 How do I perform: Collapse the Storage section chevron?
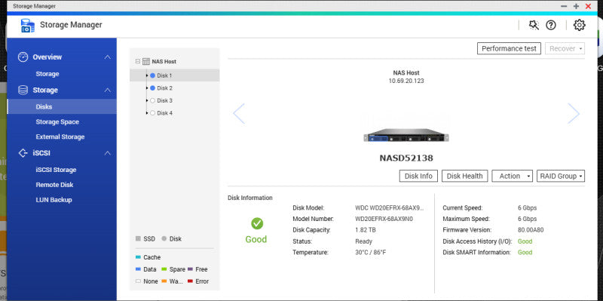[x=107, y=90]
